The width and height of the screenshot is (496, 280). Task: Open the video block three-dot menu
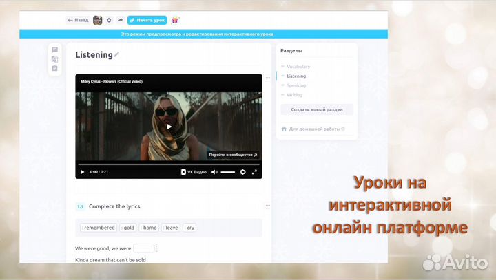(267, 78)
